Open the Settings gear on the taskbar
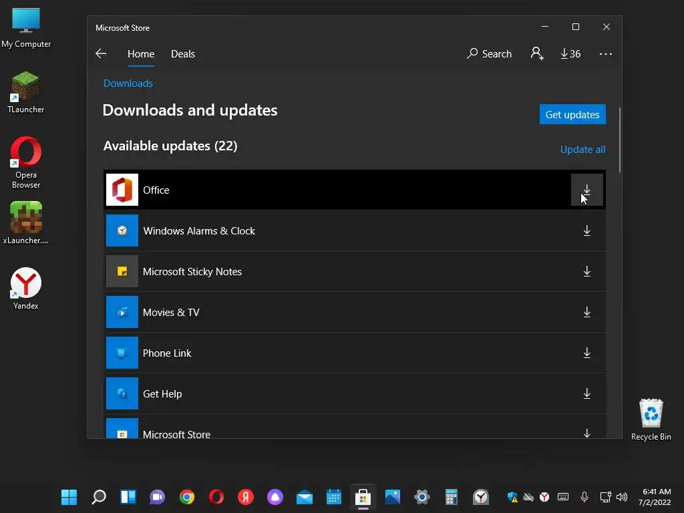This screenshot has height=513, width=684. coord(422,497)
